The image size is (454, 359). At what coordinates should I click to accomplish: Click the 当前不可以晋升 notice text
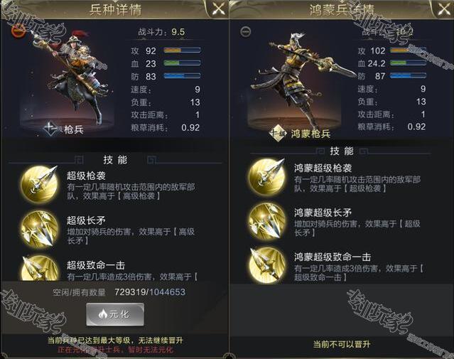click(x=342, y=344)
